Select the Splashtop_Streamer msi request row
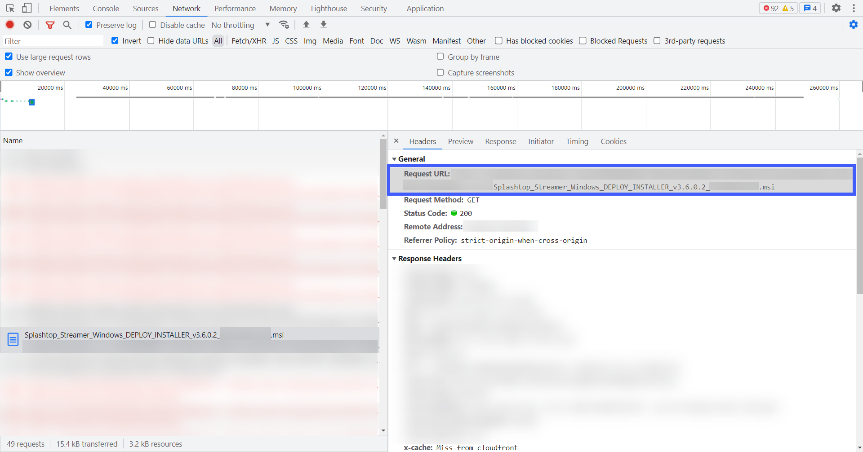Screen dimensions: 863x452 [x=189, y=339]
